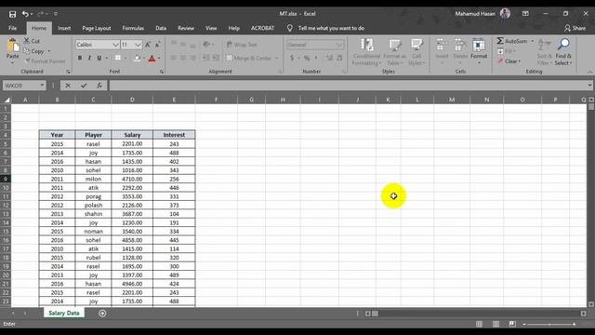Switch to Page Layout view in the status bar
595x335 pixels.
[x=496, y=324]
